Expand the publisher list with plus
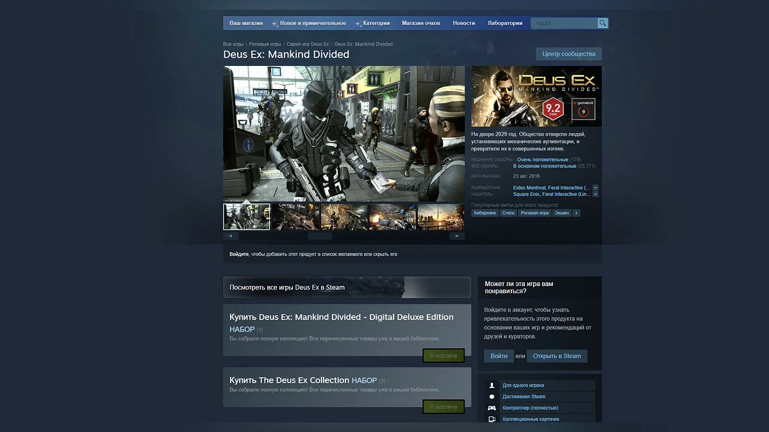Image resolution: width=769 pixels, height=432 pixels. pyautogui.click(x=595, y=194)
